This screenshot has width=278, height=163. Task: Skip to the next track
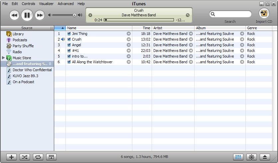[40, 15]
